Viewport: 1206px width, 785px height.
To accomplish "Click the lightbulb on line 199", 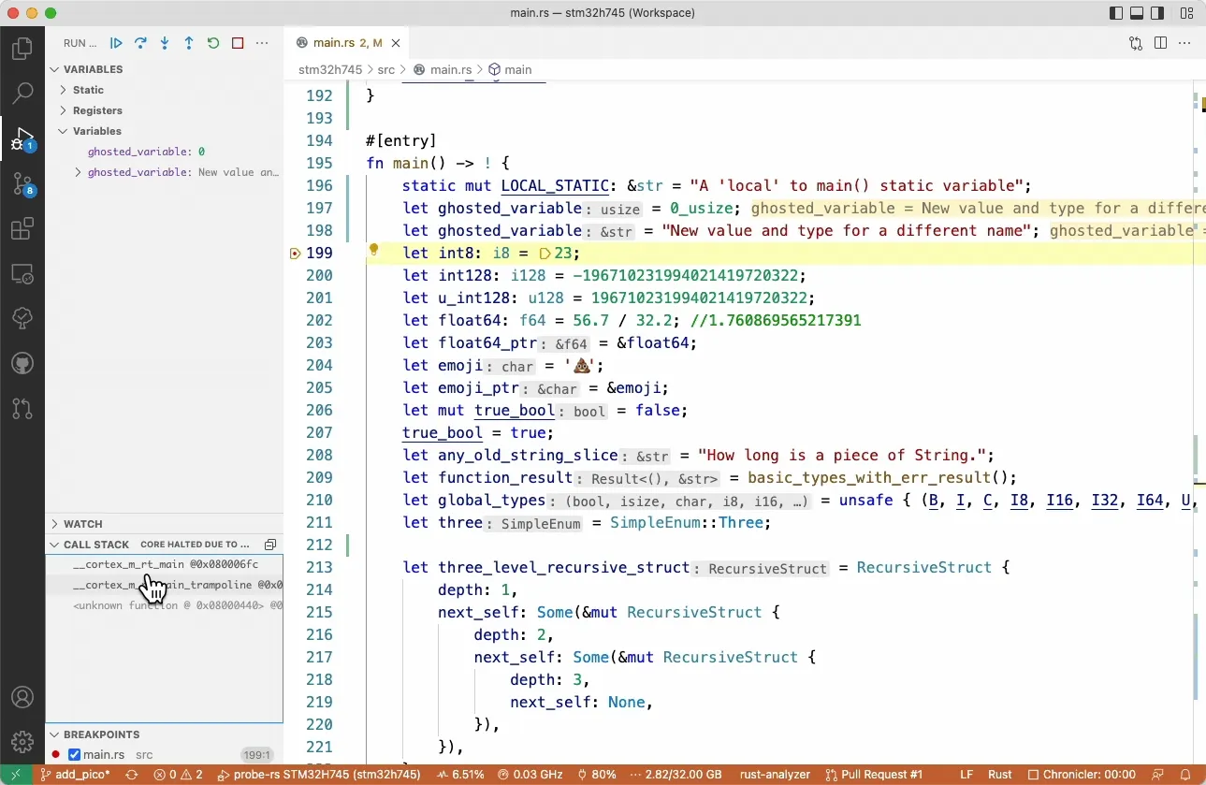I will point(373,250).
